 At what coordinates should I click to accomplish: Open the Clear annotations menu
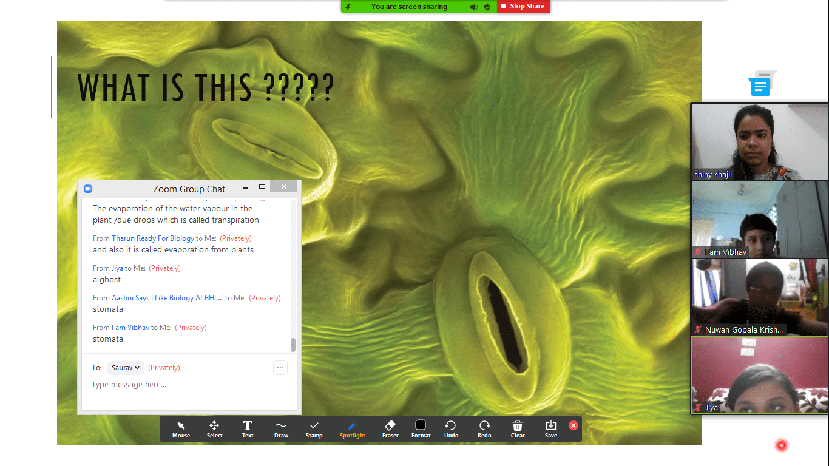tap(517, 428)
